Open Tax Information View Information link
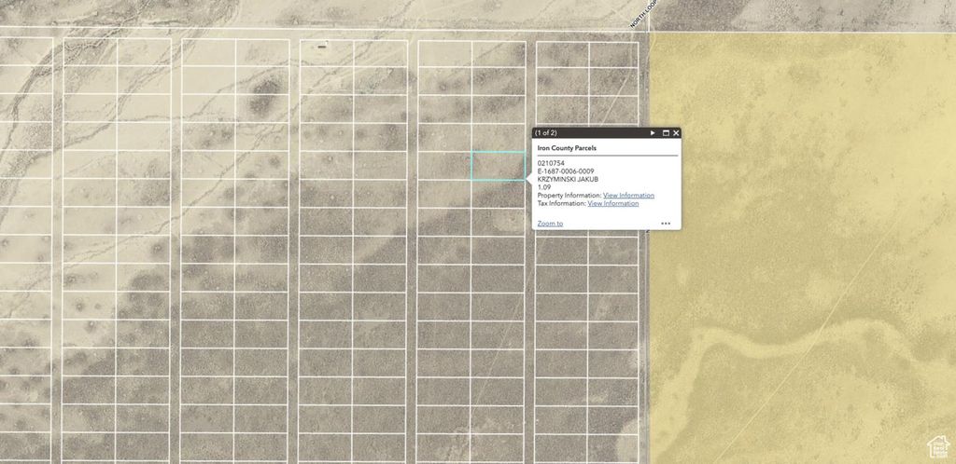The image size is (956, 464). coord(612,203)
